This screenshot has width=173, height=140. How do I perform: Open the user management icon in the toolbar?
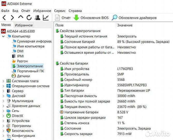tap(37, 18)
